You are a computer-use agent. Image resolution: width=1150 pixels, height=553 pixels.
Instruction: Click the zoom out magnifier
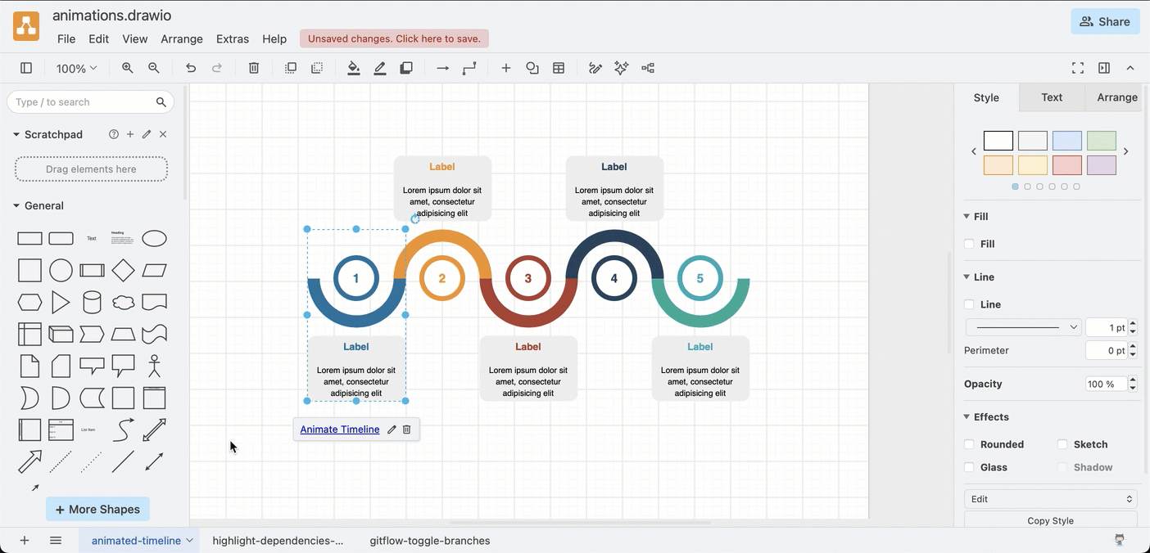pyautogui.click(x=154, y=69)
